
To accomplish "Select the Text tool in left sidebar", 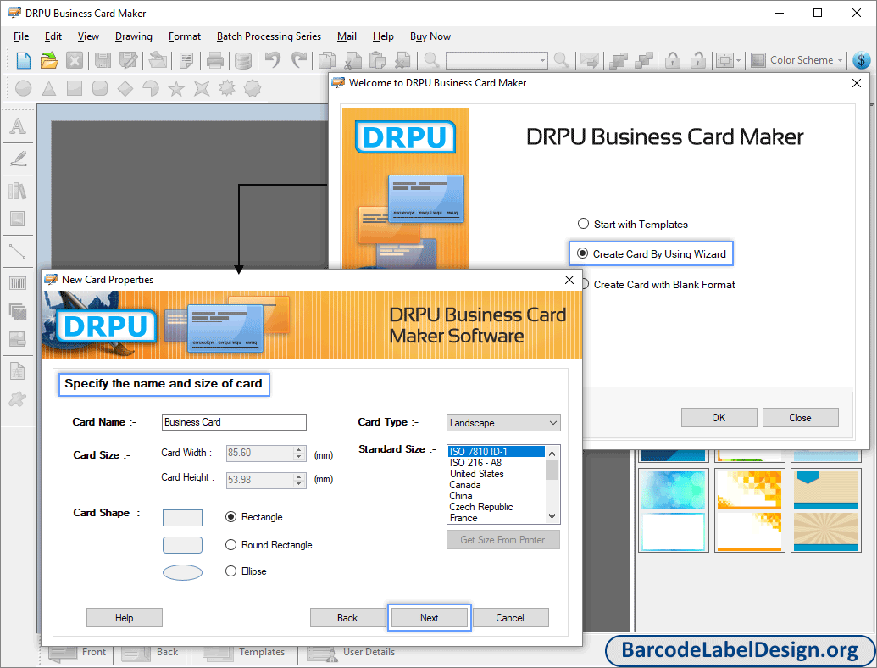I will point(18,125).
